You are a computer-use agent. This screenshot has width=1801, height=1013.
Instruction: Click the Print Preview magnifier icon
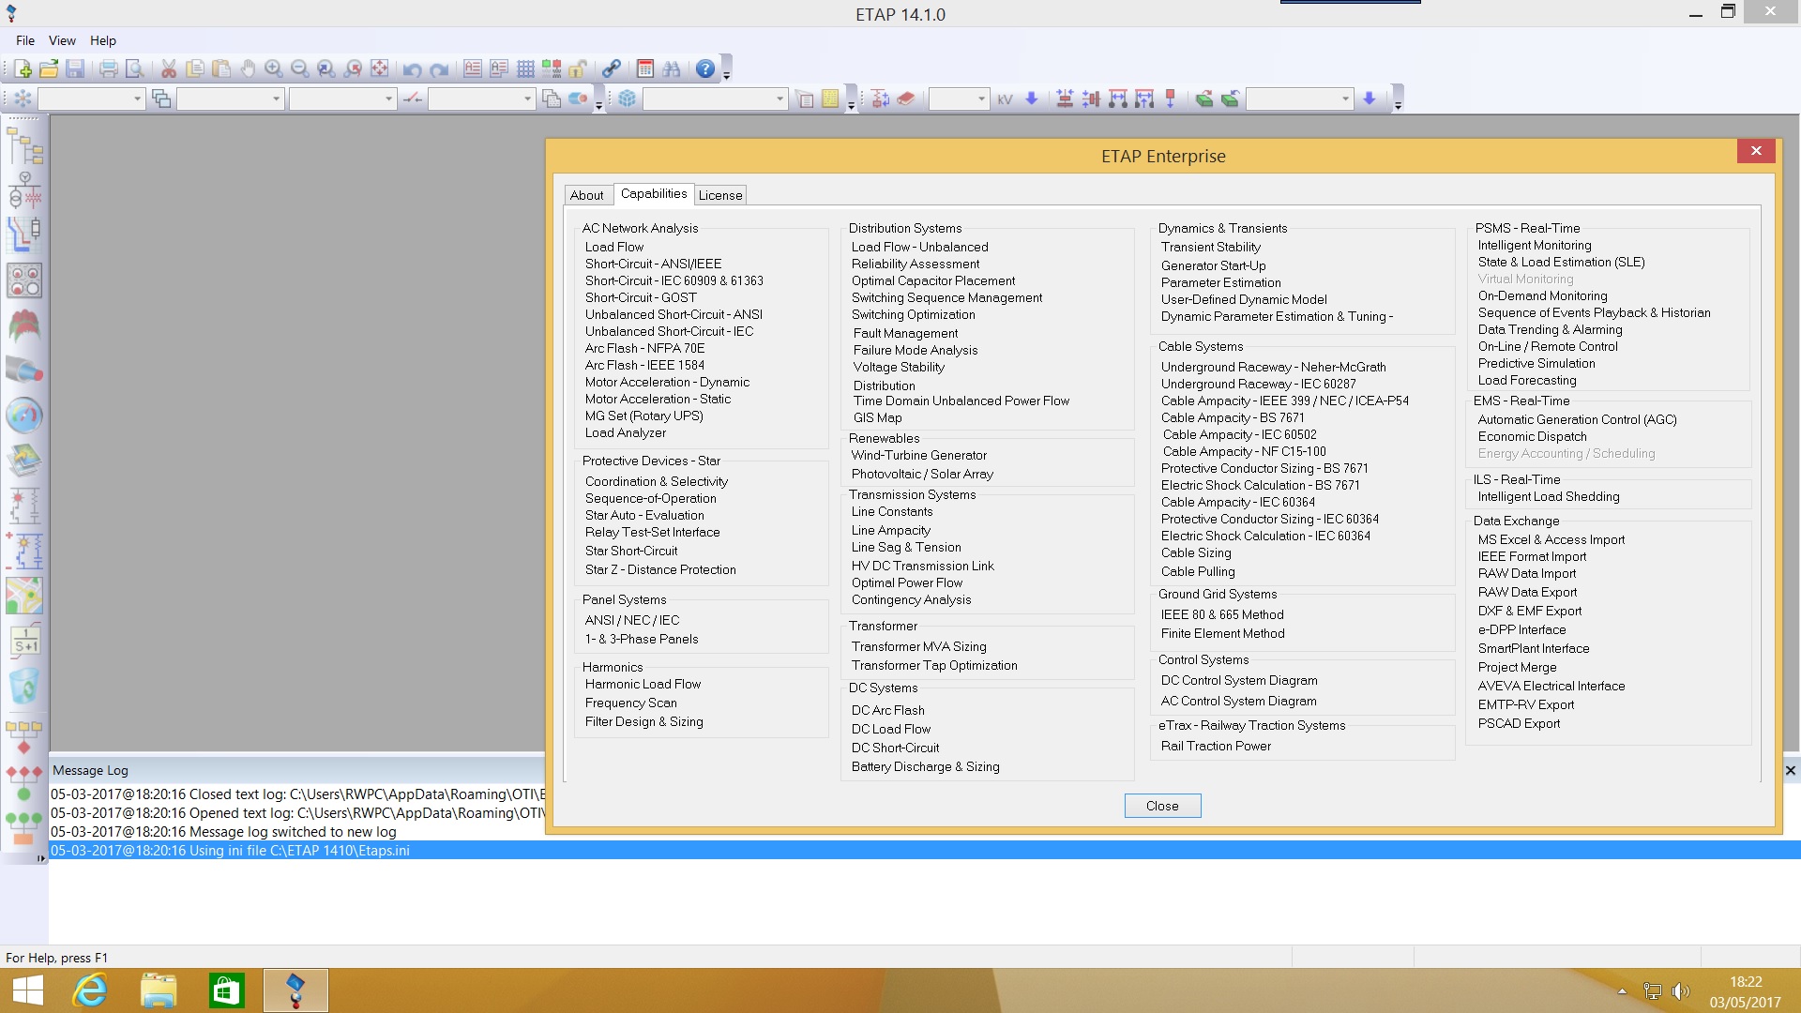tap(135, 68)
